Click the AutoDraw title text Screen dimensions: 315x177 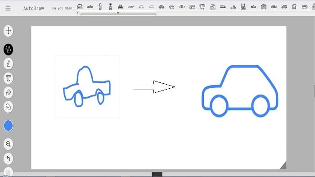pos(34,9)
